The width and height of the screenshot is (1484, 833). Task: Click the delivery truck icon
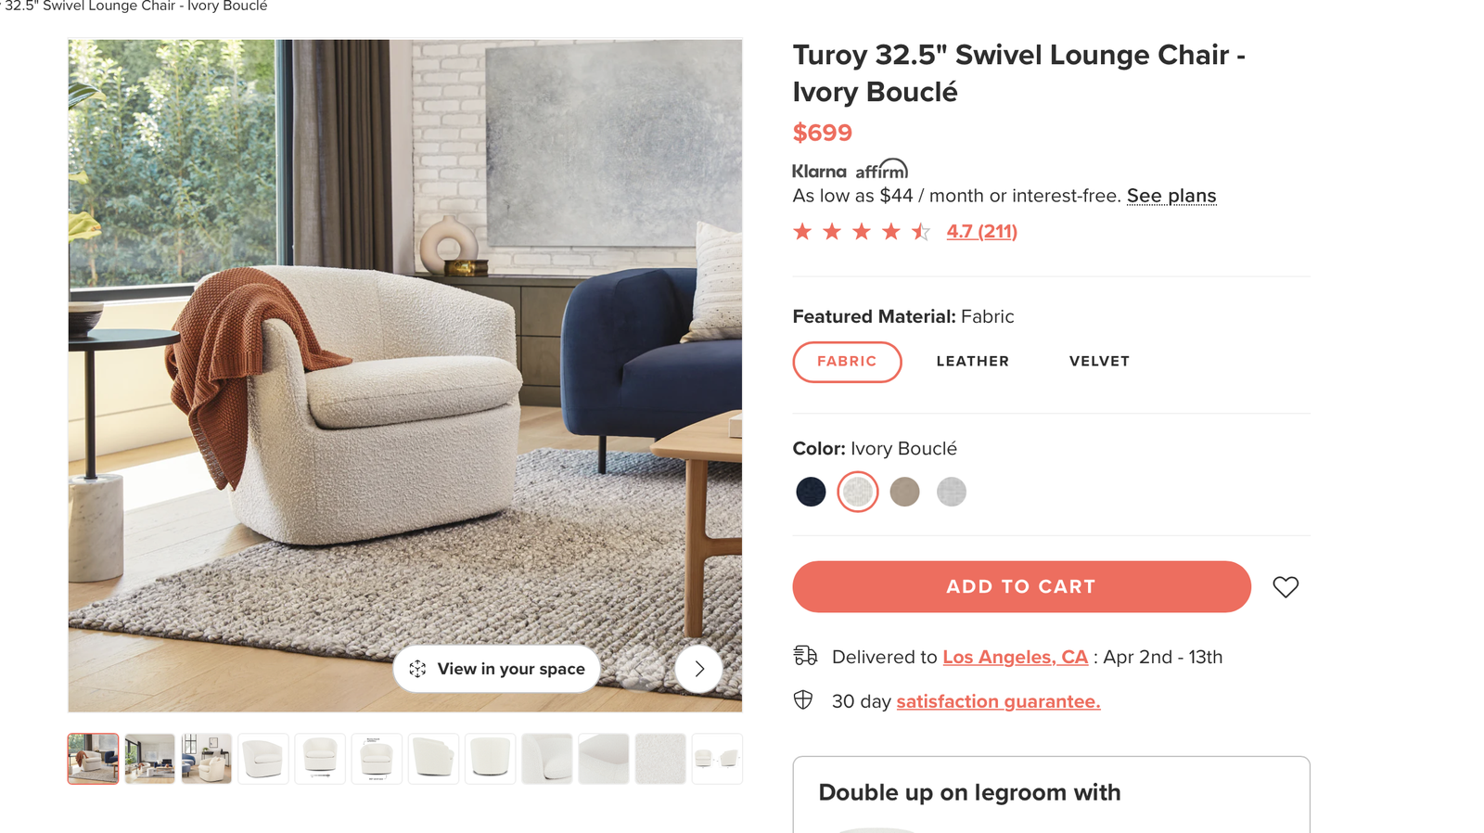(805, 656)
